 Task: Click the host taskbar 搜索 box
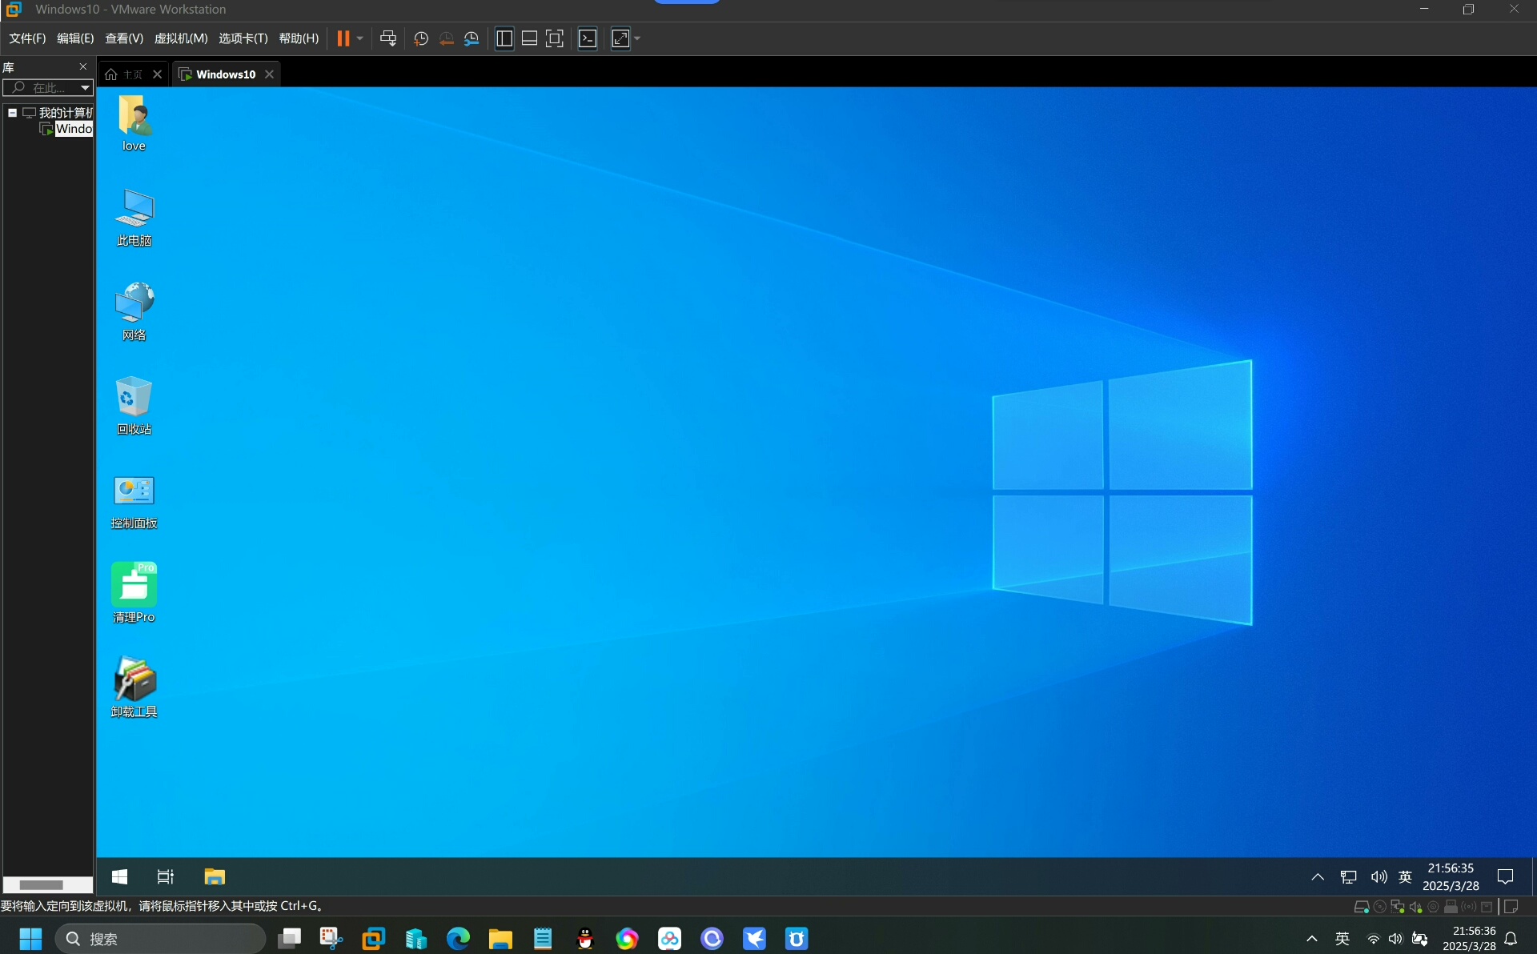tap(160, 939)
